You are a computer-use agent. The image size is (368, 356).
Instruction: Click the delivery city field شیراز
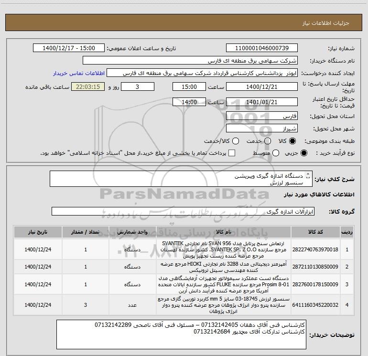click(x=262, y=129)
